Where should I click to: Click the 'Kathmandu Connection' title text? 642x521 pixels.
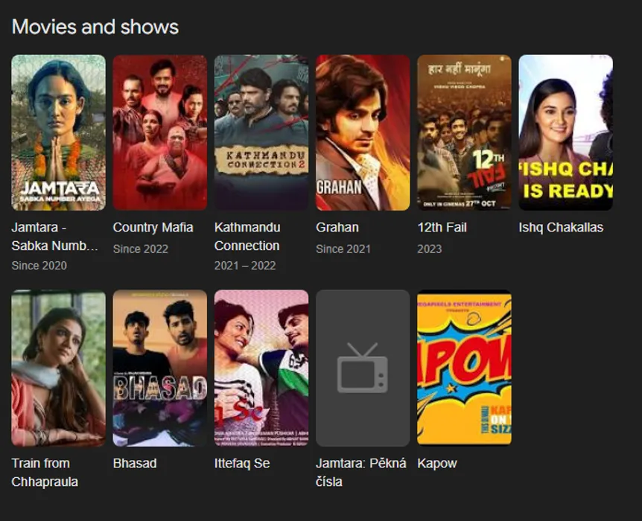pos(247,236)
